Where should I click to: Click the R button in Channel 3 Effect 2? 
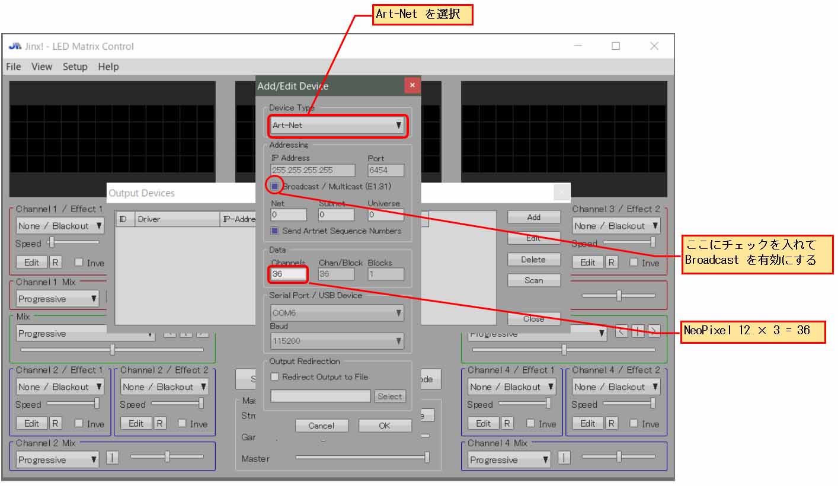pos(611,262)
